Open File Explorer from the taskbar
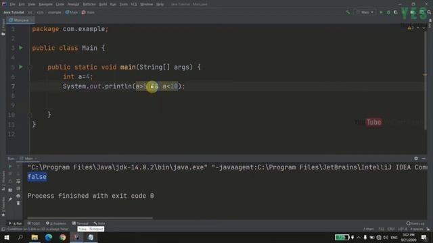 (x=35, y=237)
